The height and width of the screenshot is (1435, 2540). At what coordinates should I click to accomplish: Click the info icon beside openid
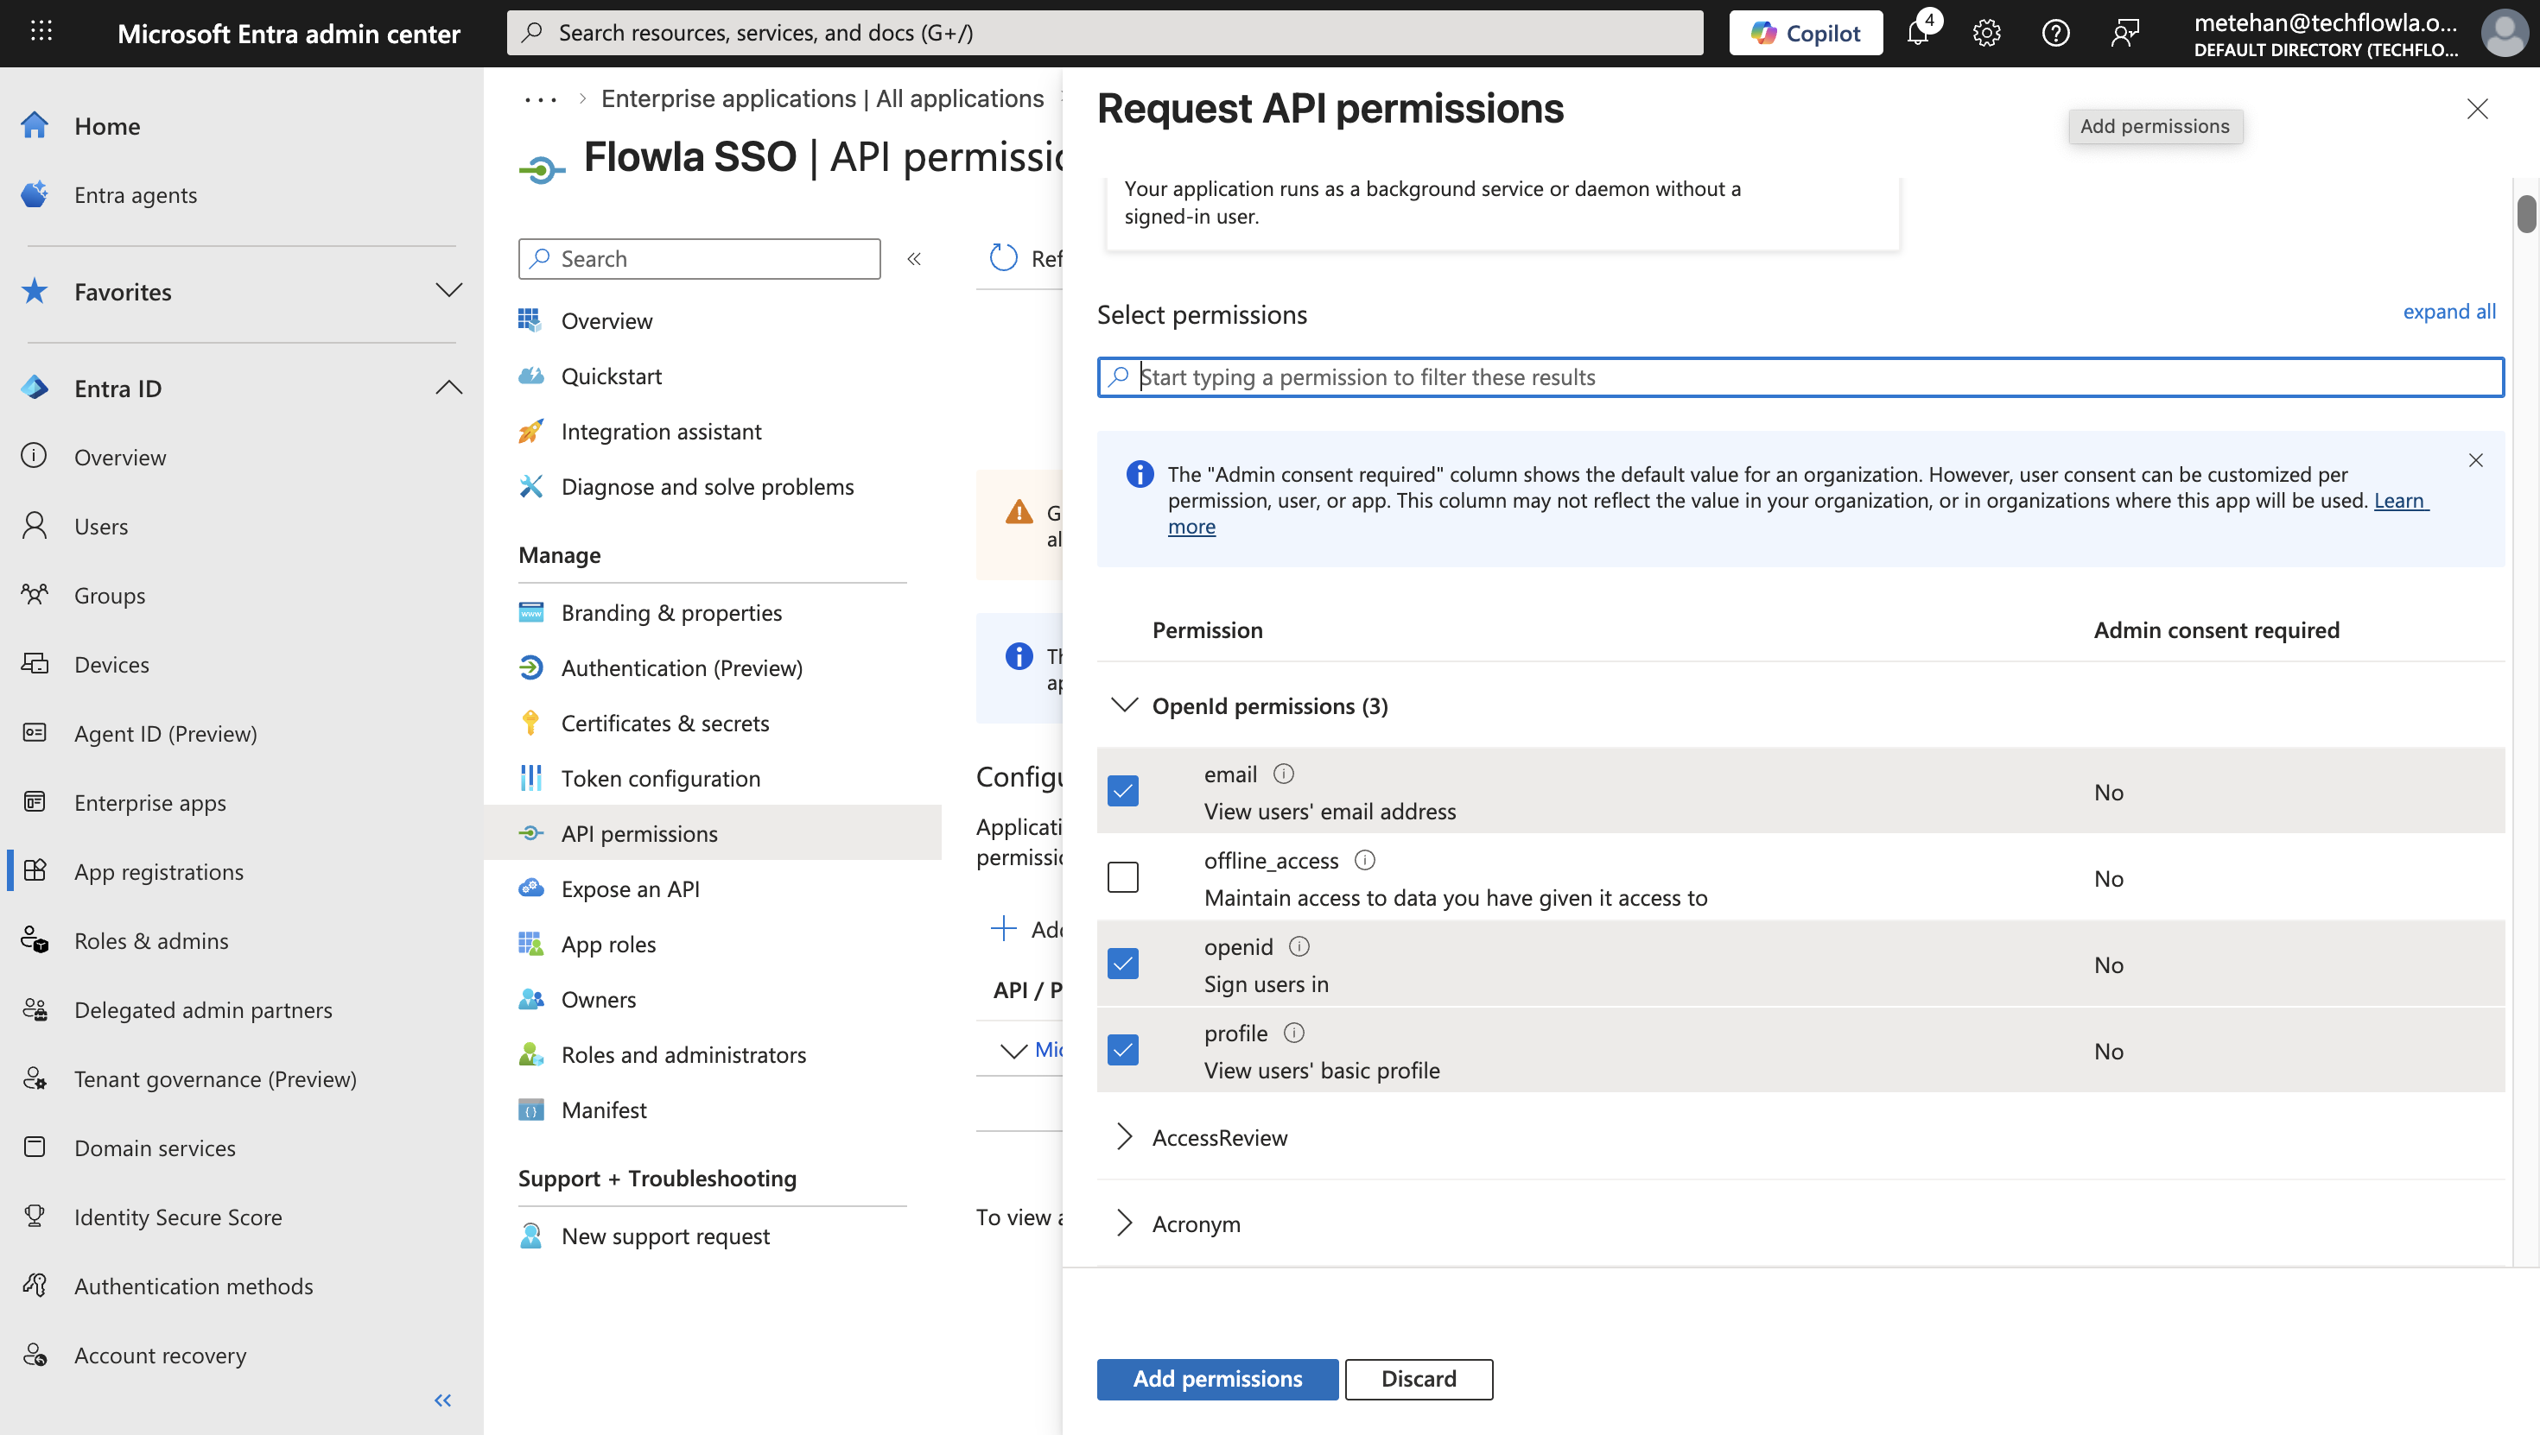1299,946
